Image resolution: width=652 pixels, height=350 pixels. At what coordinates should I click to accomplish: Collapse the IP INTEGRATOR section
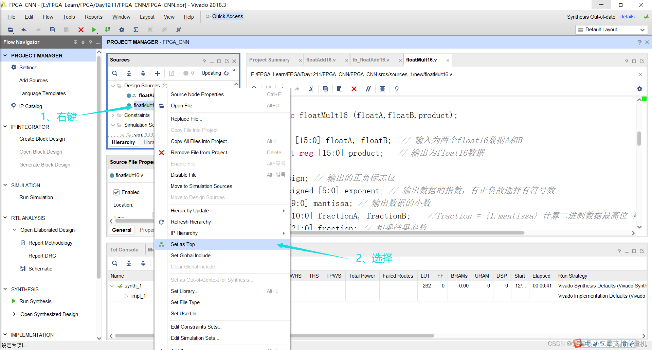[x=5, y=127]
